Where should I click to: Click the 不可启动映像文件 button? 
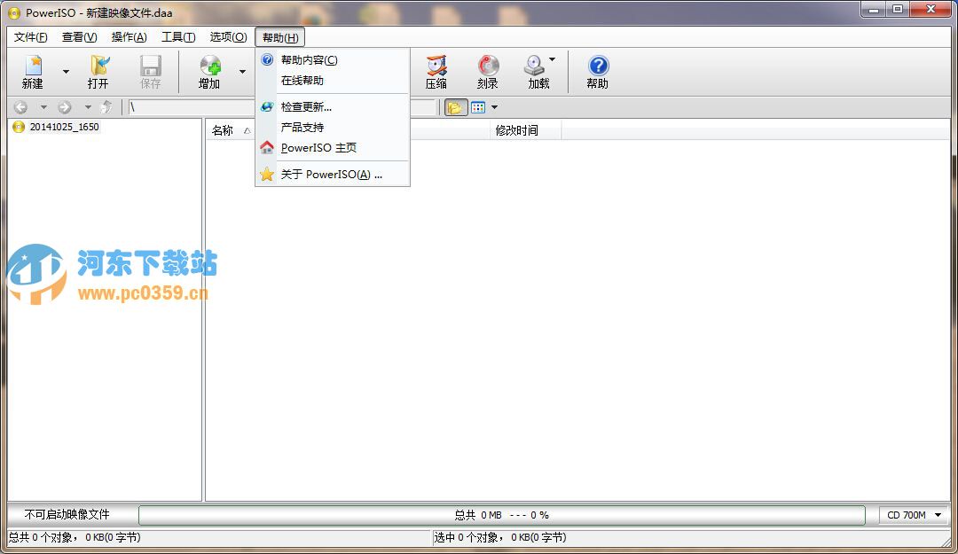click(x=69, y=514)
